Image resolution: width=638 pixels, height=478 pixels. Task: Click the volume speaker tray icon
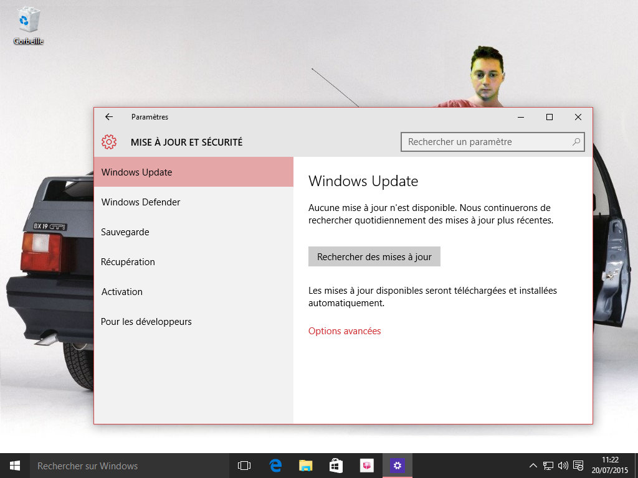click(x=563, y=466)
